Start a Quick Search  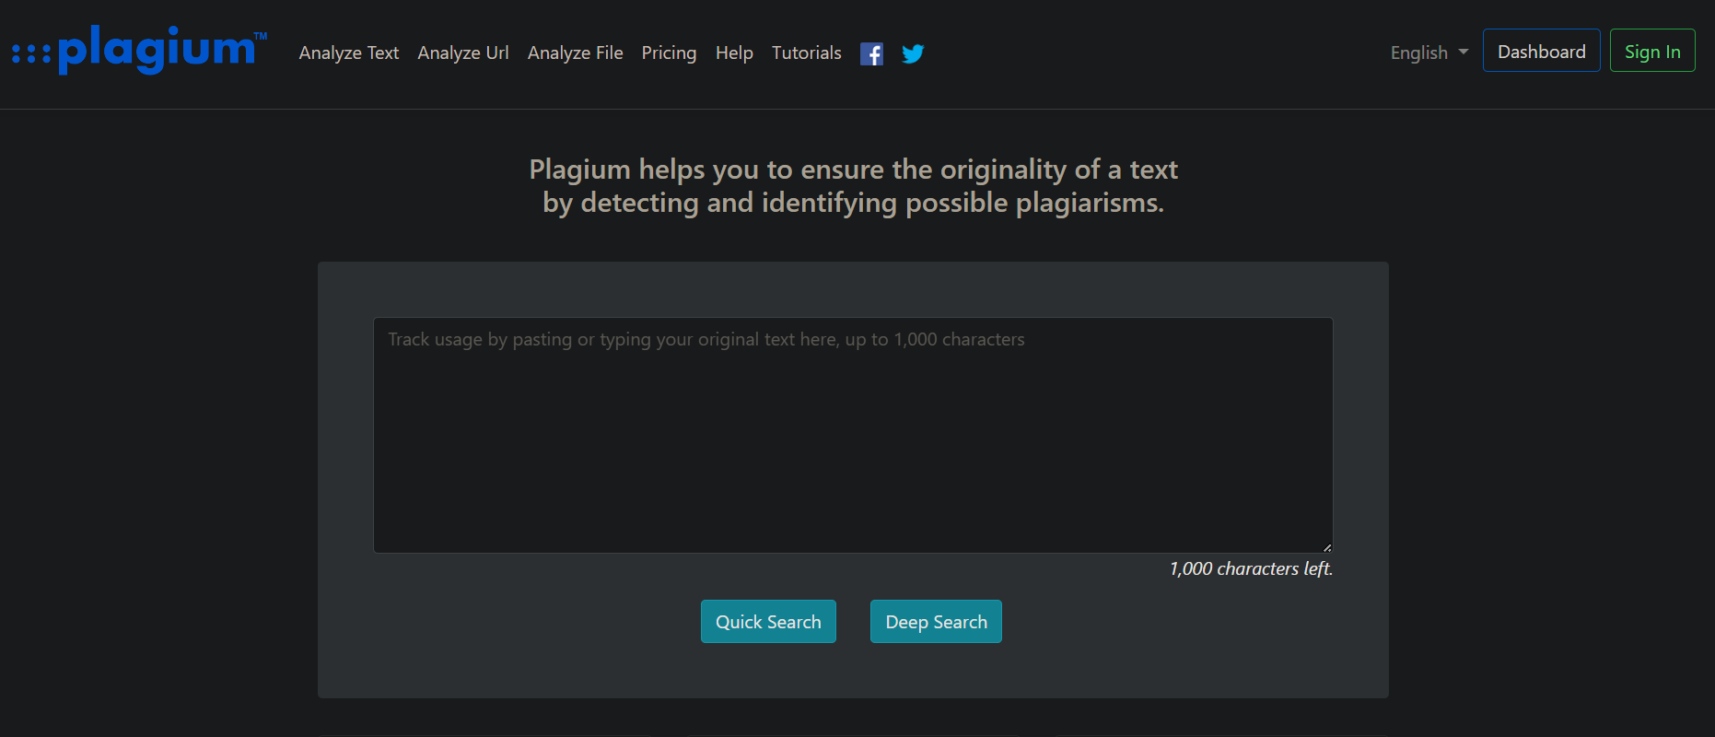(x=768, y=622)
